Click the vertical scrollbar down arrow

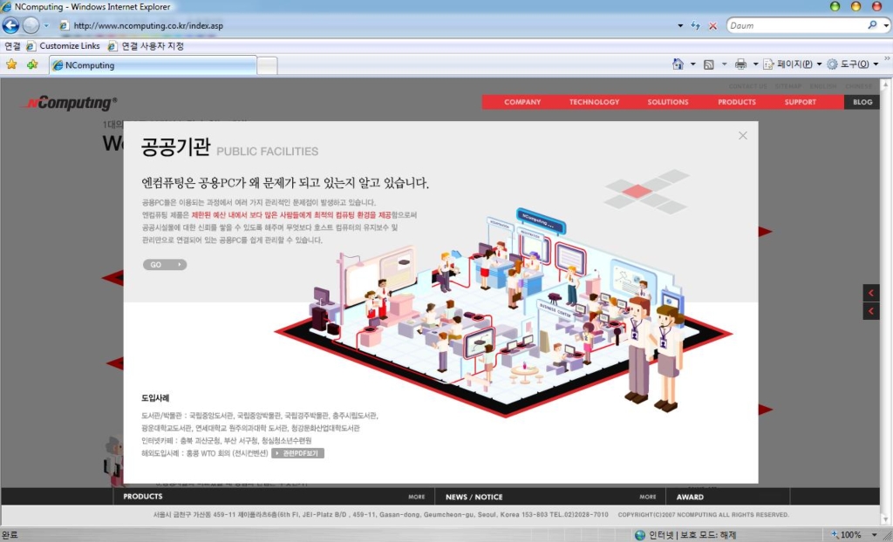coord(885,519)
